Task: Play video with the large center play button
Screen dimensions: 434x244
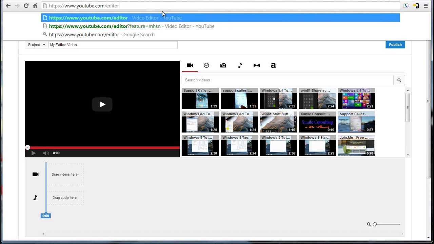Action: click(x=102, y=104)
